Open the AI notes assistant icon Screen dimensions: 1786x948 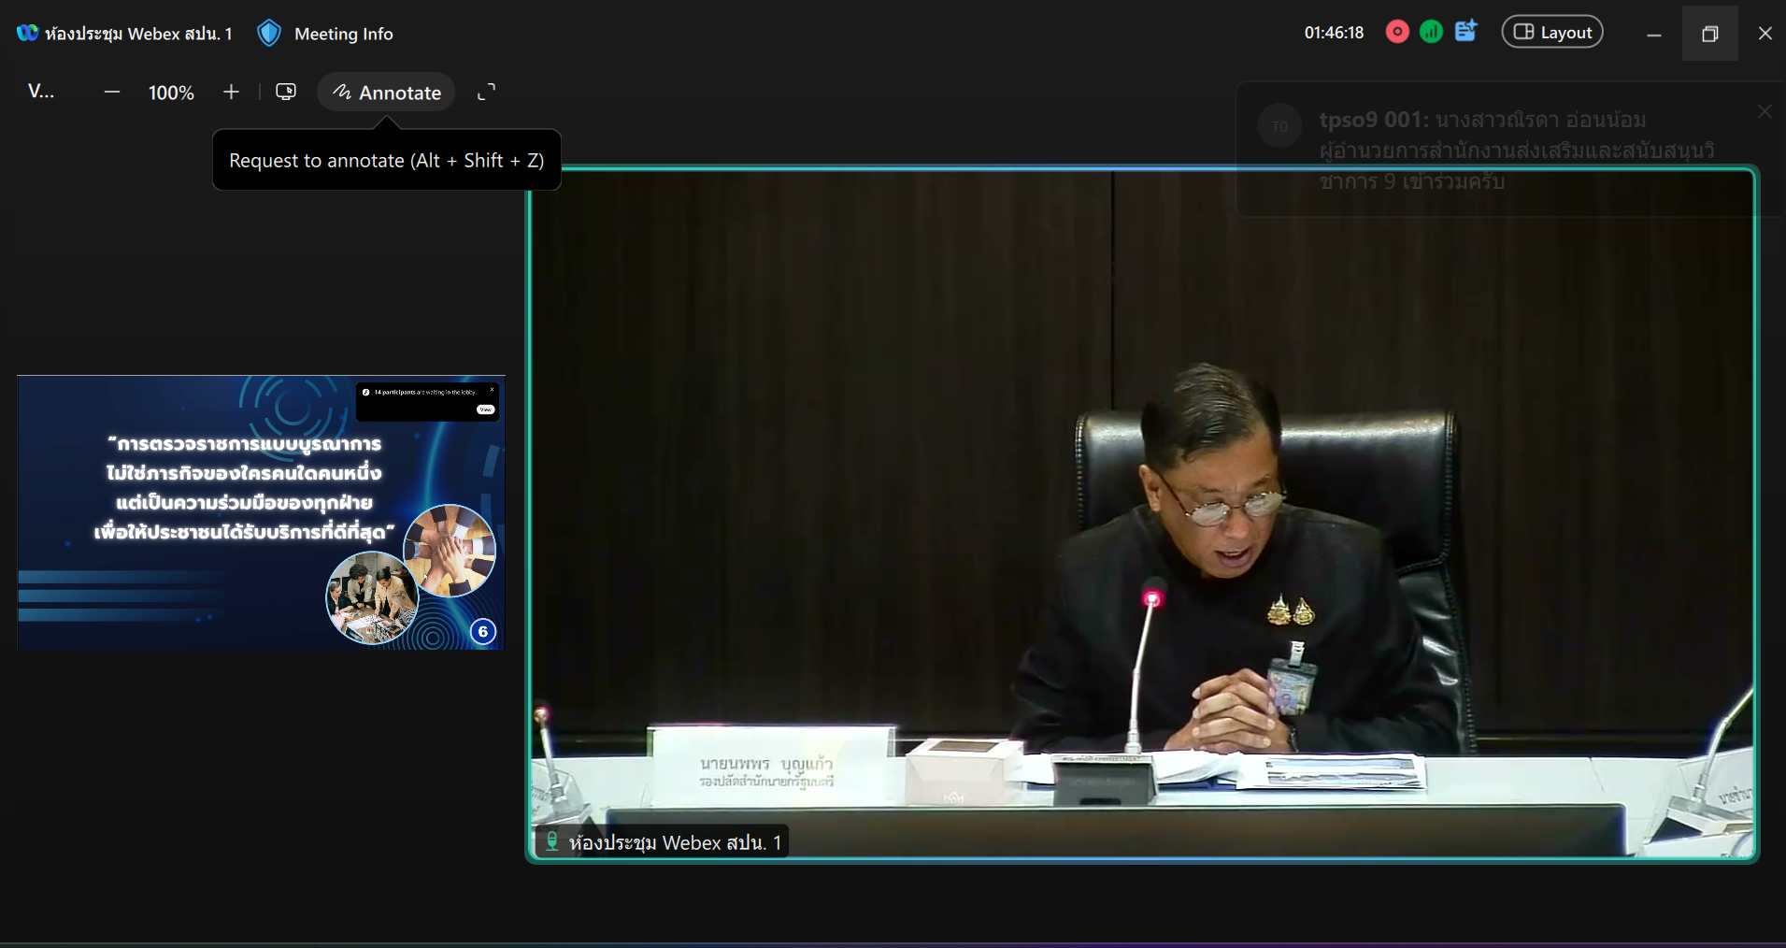[1465, 32]
